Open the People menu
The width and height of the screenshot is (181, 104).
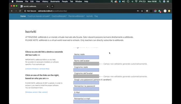pyautogui.click(x=65, y=2)
